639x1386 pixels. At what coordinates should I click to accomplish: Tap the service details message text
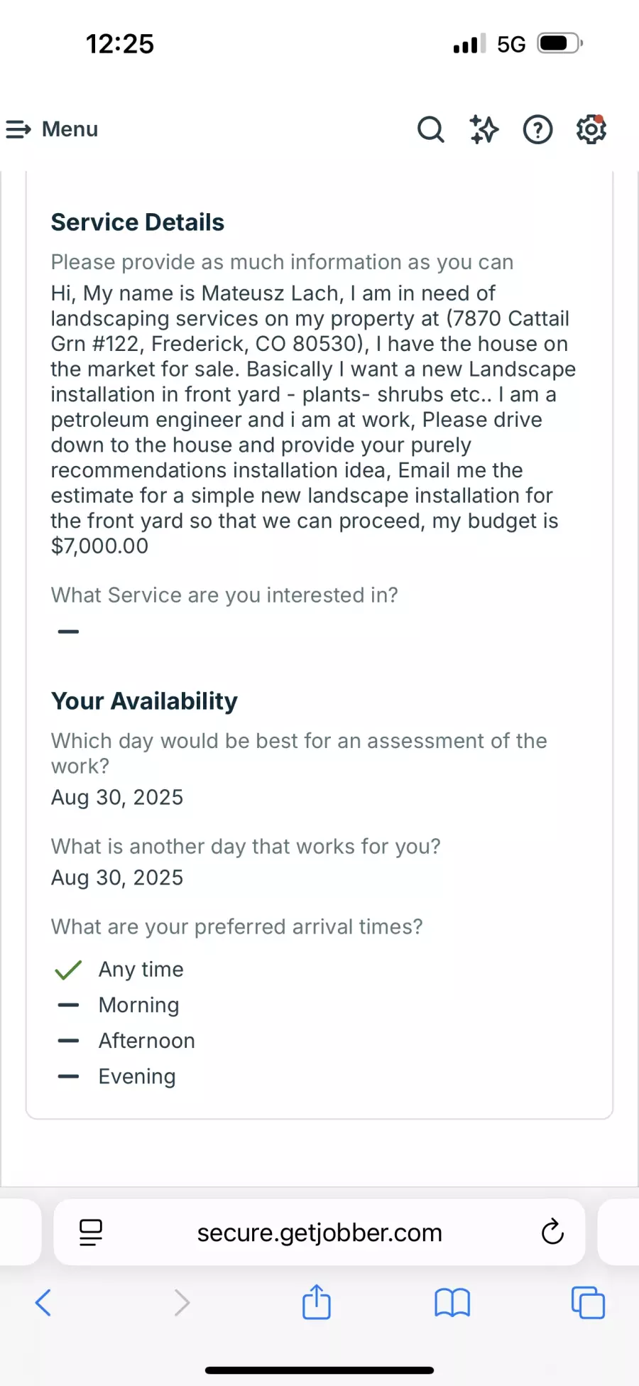(x=312, y=419)
